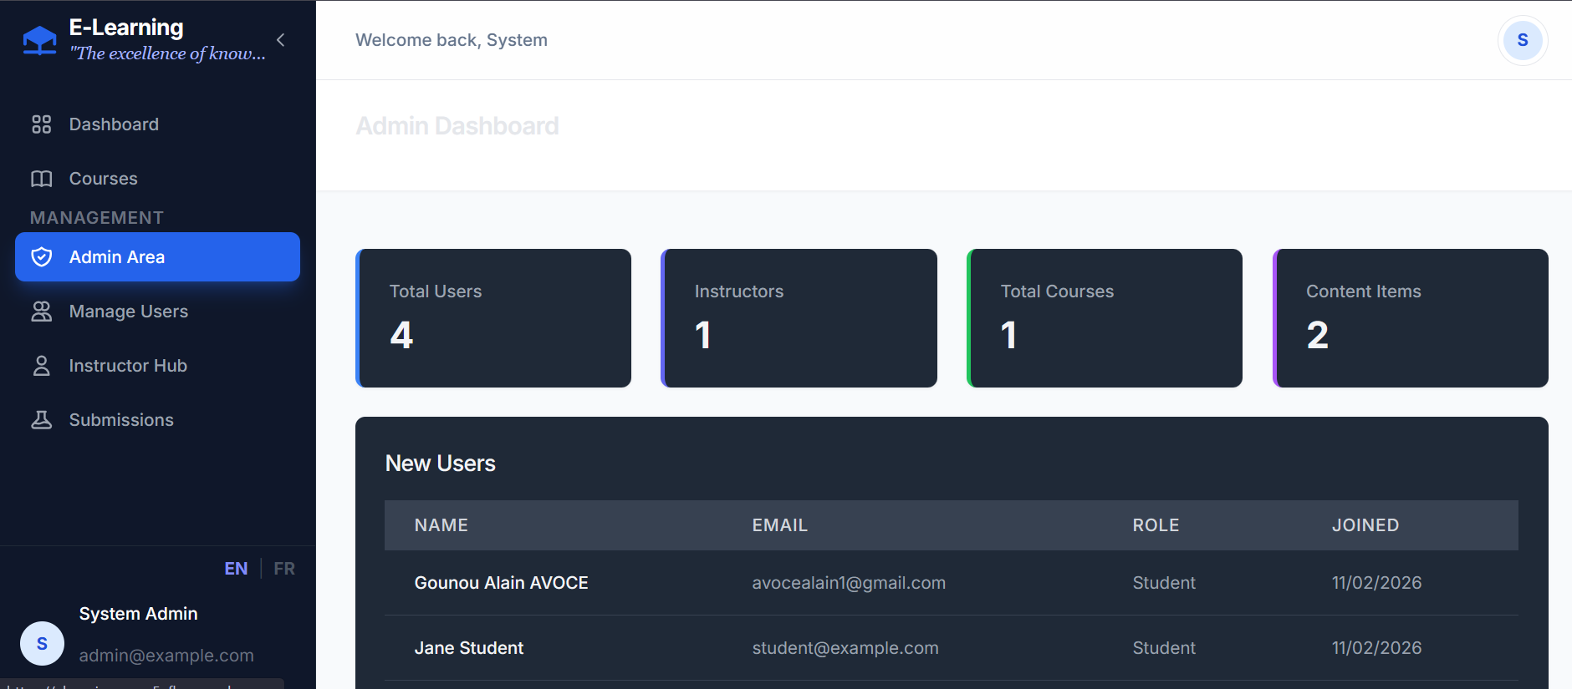Click the Total Courses stat card
Image resolution: width=1572 pixels, height=689 pixels.
click(x=1105, y=318)
